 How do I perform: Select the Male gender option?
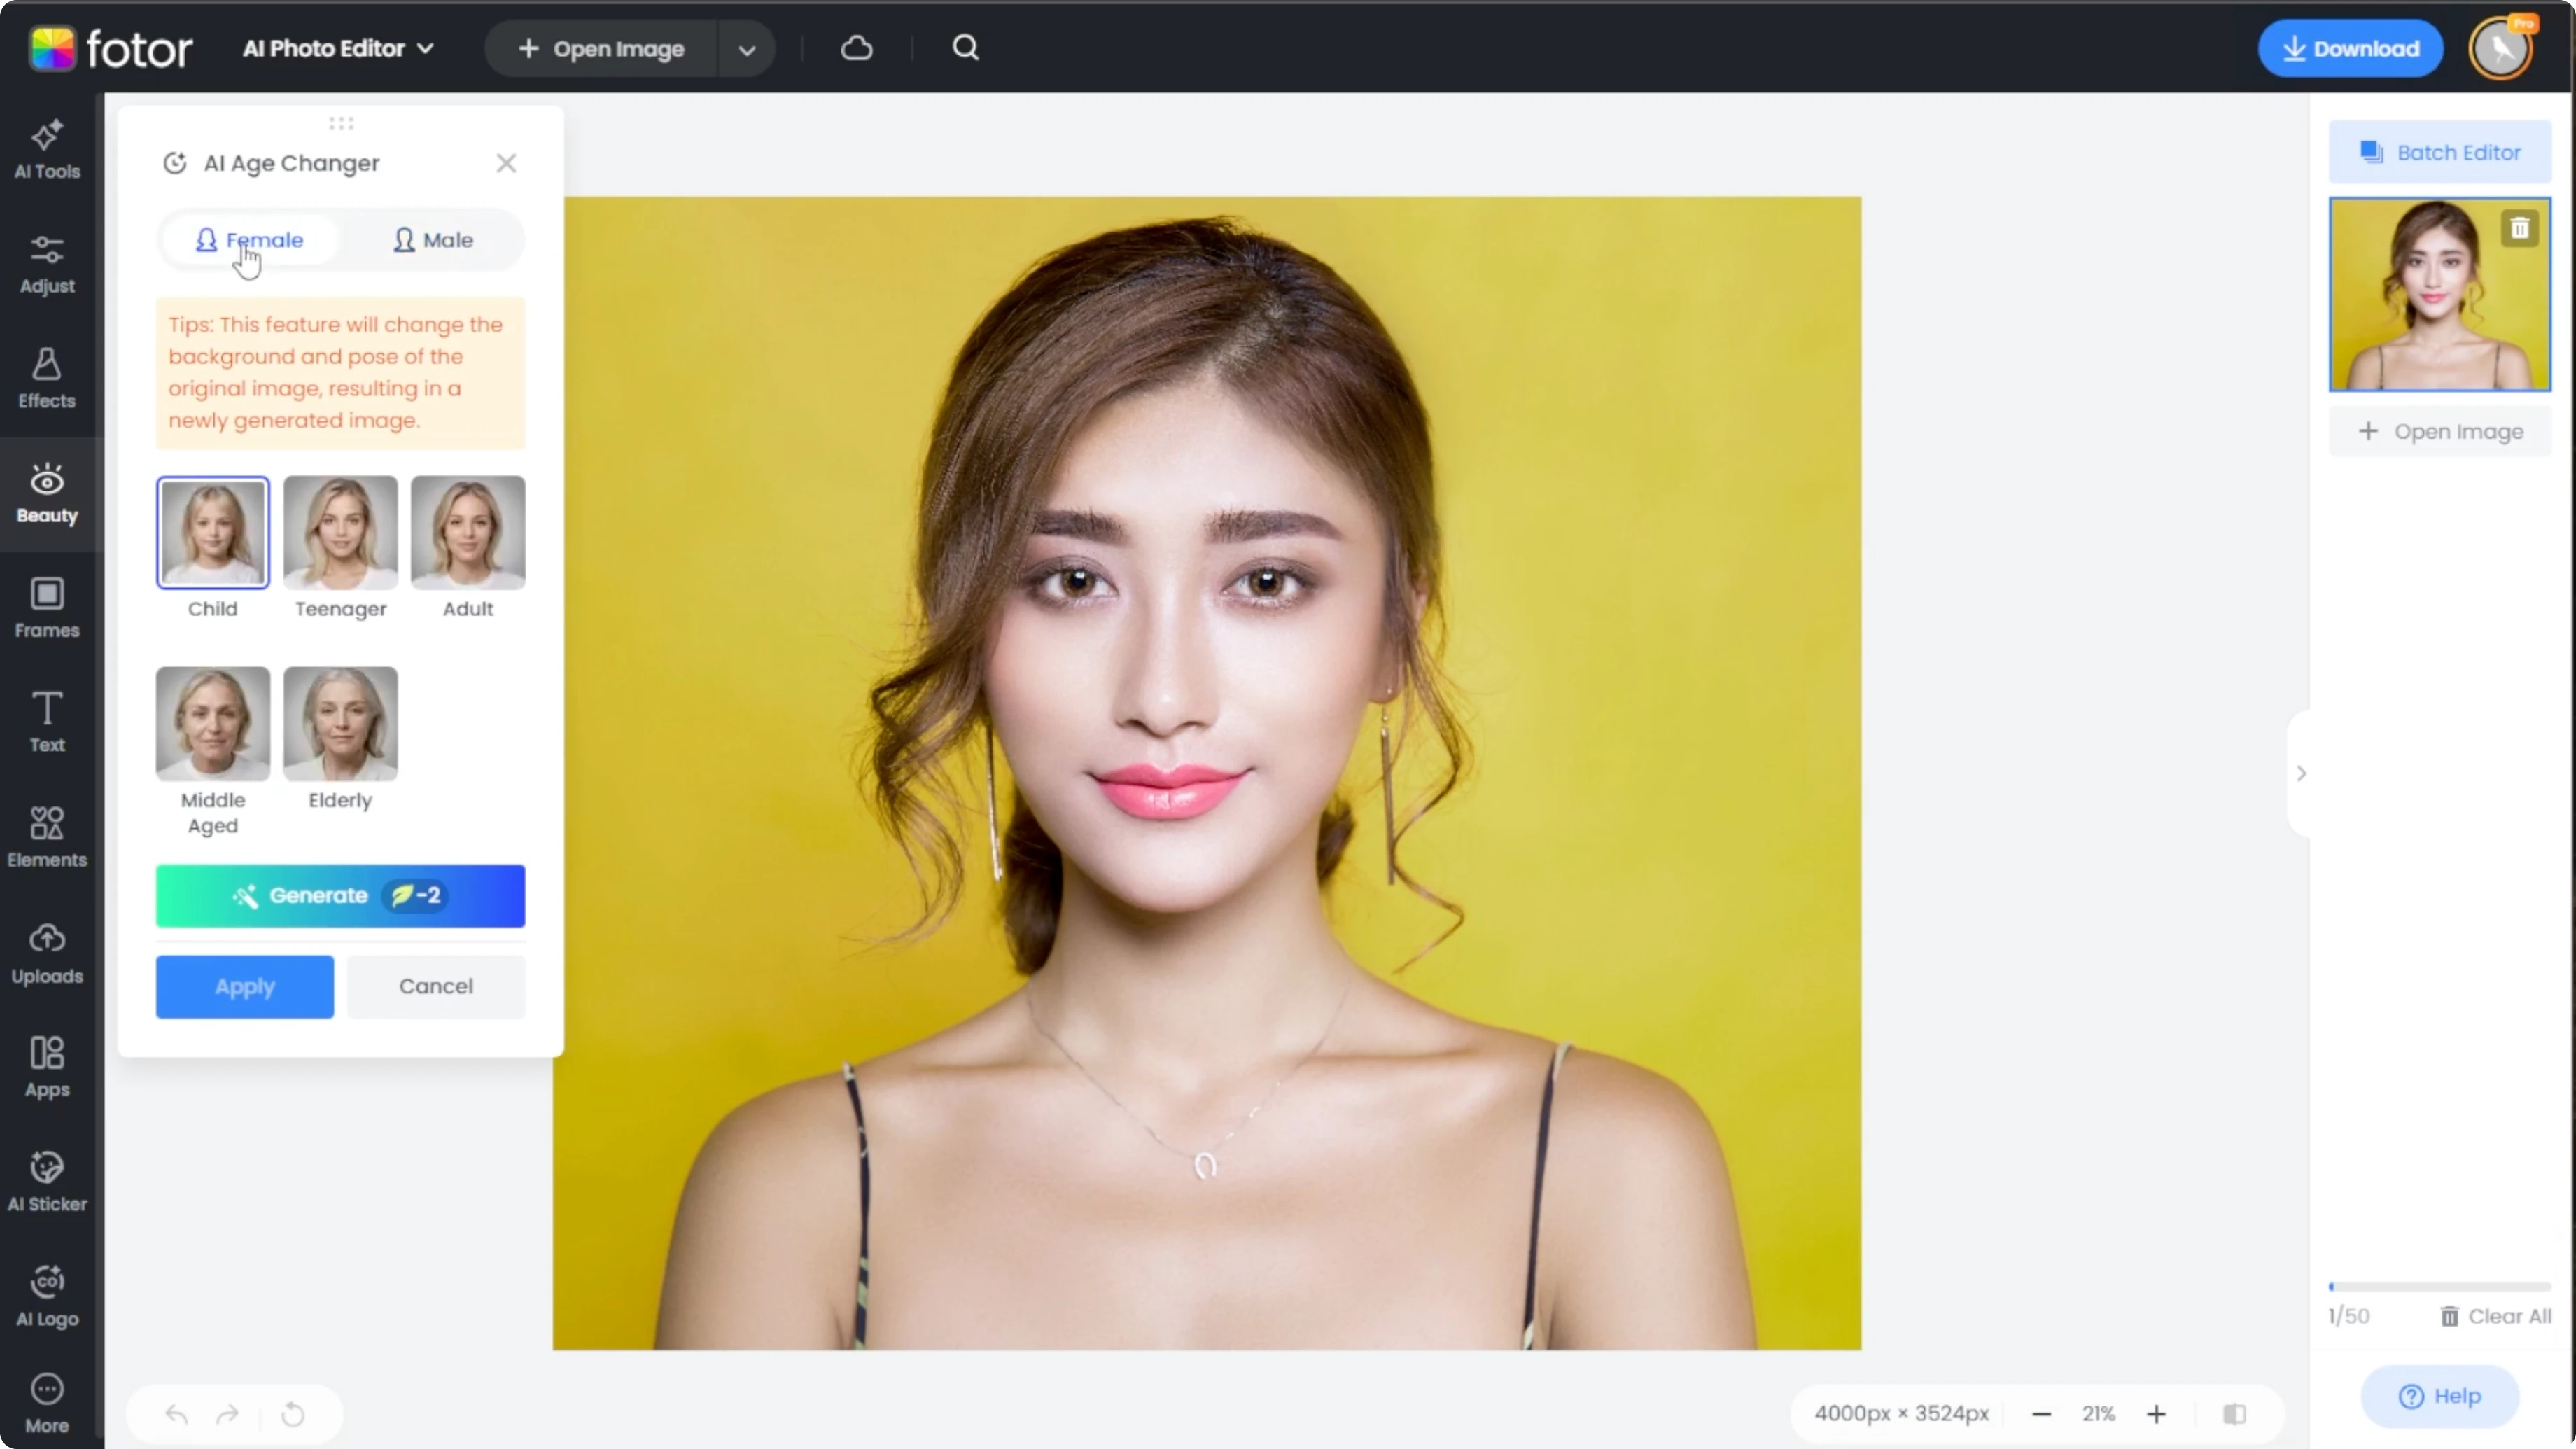point(433,240)
